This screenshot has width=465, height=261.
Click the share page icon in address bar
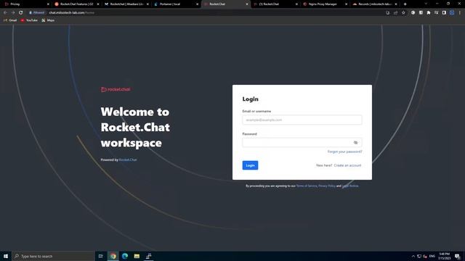pos(395,13)
